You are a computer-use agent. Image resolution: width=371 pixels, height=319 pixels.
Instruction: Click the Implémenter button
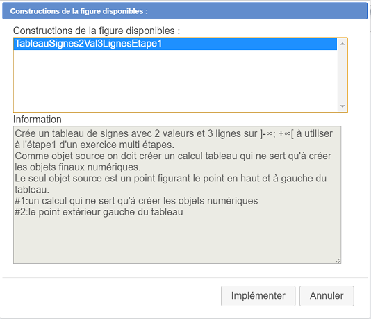[x=258, y=296]
